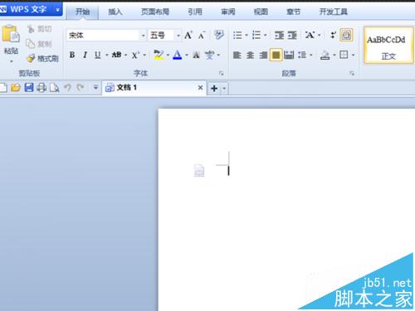Save document with floppy disk icon
Image resolution: width=415 pixels, height=311 pixels.
[29, 88]
